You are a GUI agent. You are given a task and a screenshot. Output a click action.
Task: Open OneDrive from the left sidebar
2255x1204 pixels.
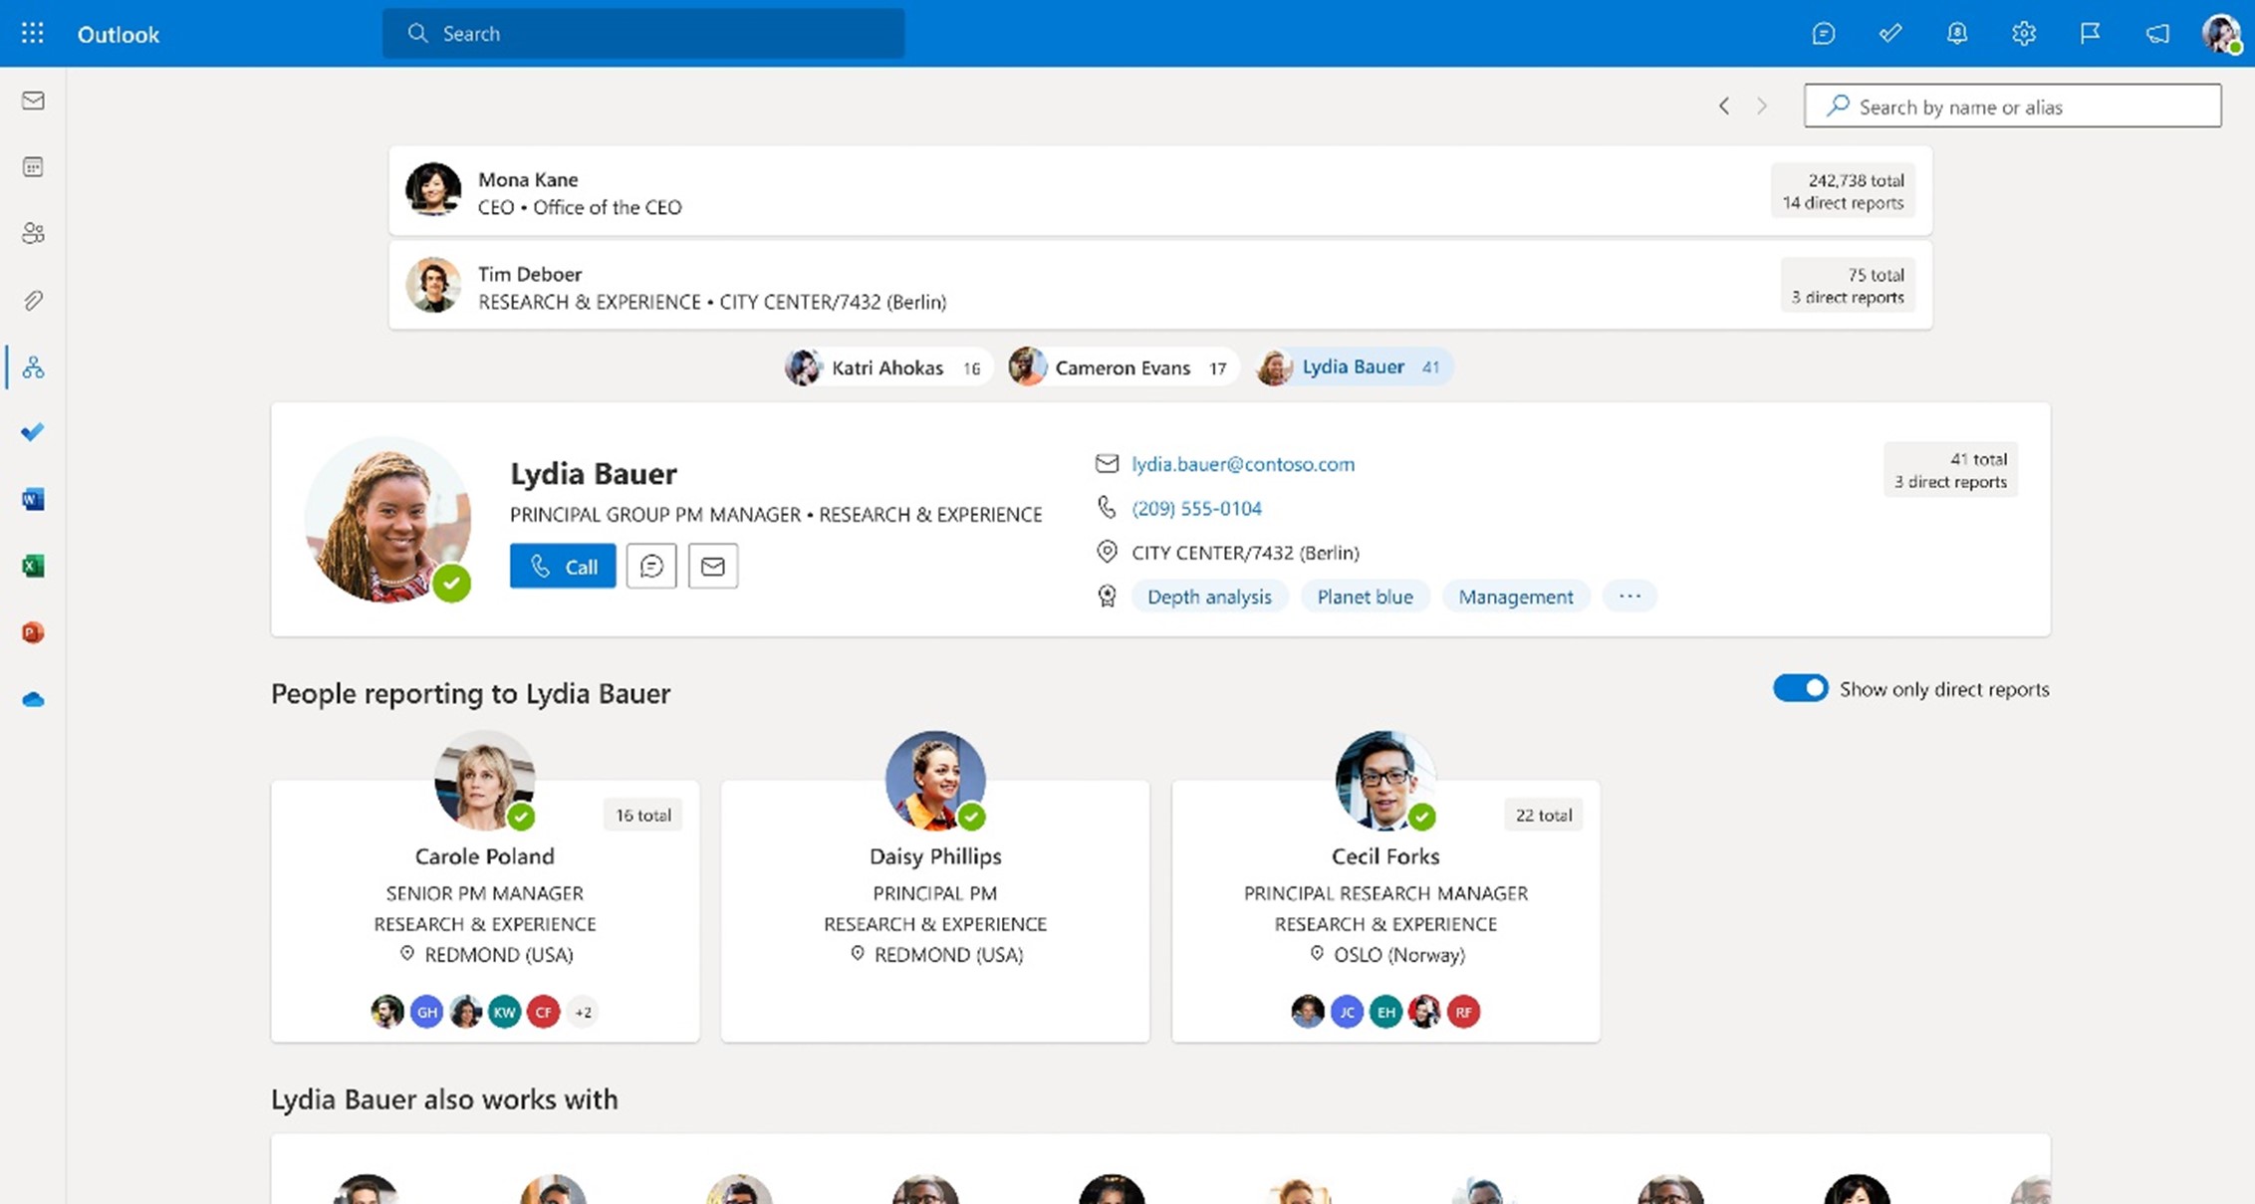pos(33,699)
